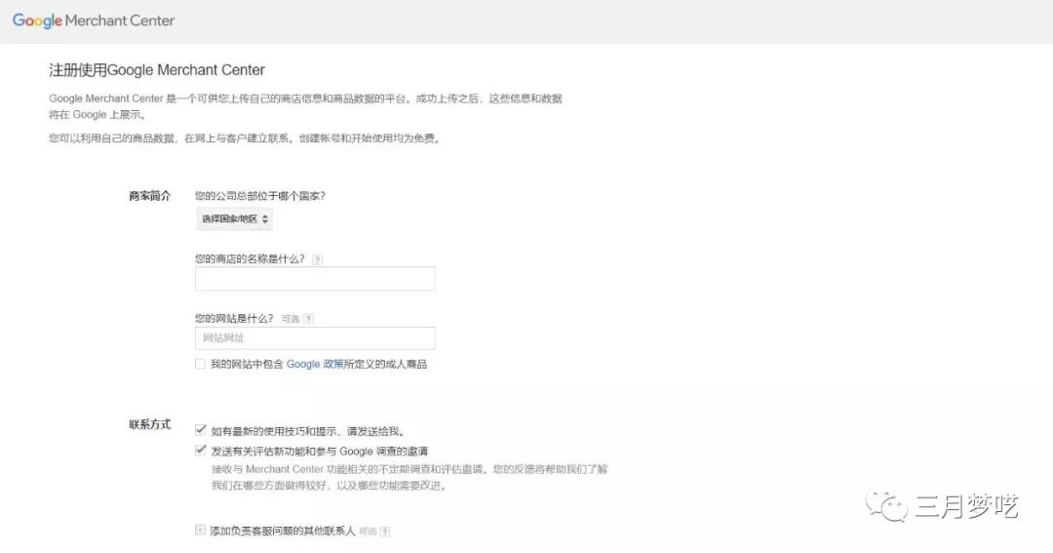Click the 联系方式 section label
The image size is (1053, 553).
[150, 424]
